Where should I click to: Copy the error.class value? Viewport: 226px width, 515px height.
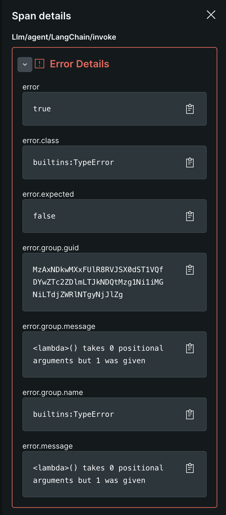[x=190, y=162]
